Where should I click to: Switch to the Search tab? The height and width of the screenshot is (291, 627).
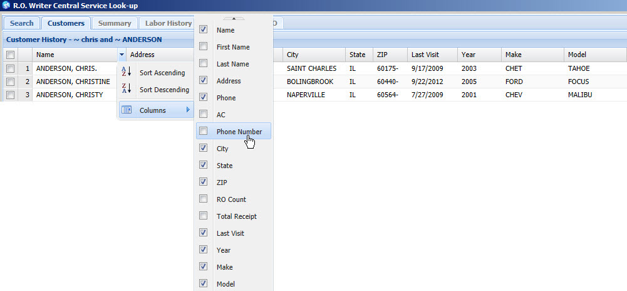coord(21,23)
